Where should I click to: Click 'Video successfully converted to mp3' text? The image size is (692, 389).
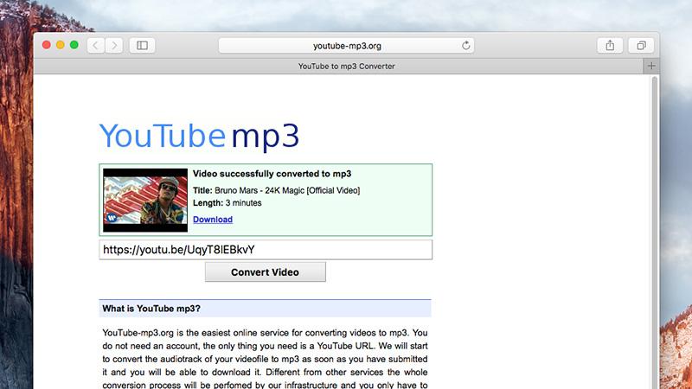(x=272, y=174)
